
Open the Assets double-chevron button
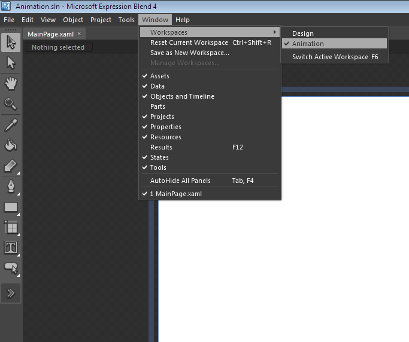(x=11, y=294)
